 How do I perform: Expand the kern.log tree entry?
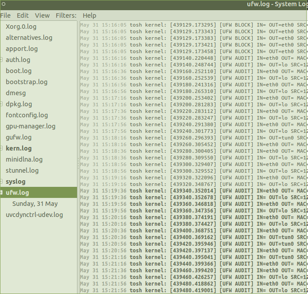pyautogui.click(x=1, y=148)
